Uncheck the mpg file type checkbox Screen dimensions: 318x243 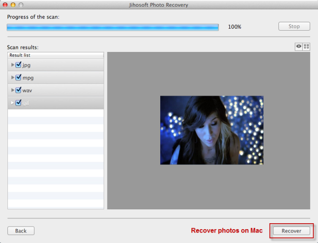[18, 78]
